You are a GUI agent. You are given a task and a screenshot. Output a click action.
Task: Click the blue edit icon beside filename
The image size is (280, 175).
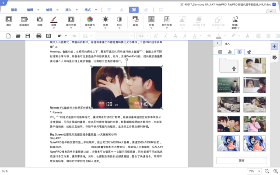pos(274,4)
